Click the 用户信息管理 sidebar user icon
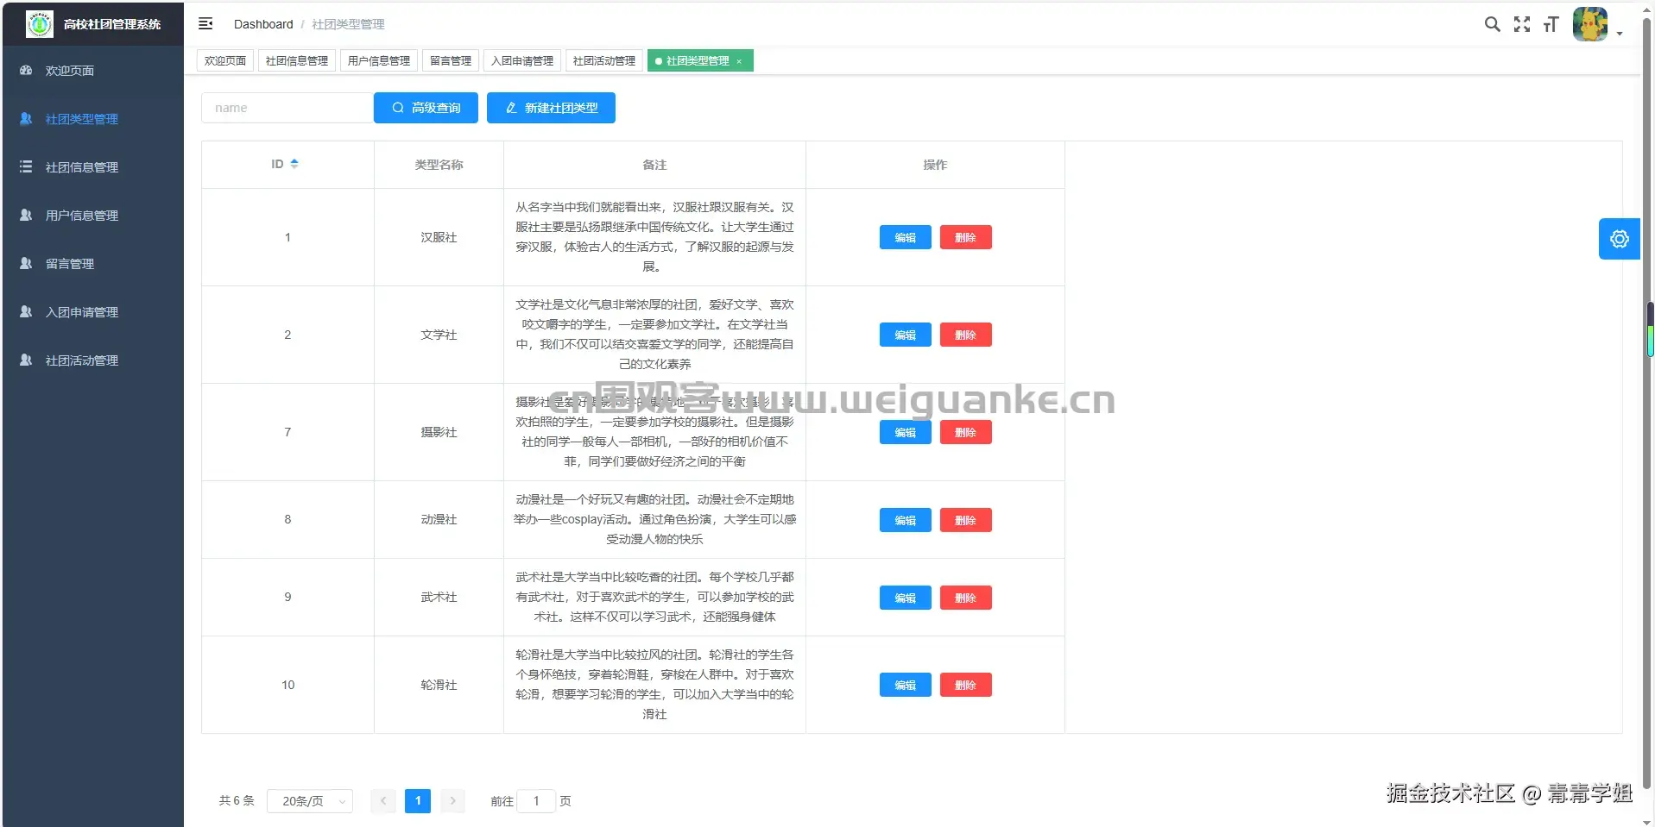This screenshot has width=1655, height=827. pos(26,215)
